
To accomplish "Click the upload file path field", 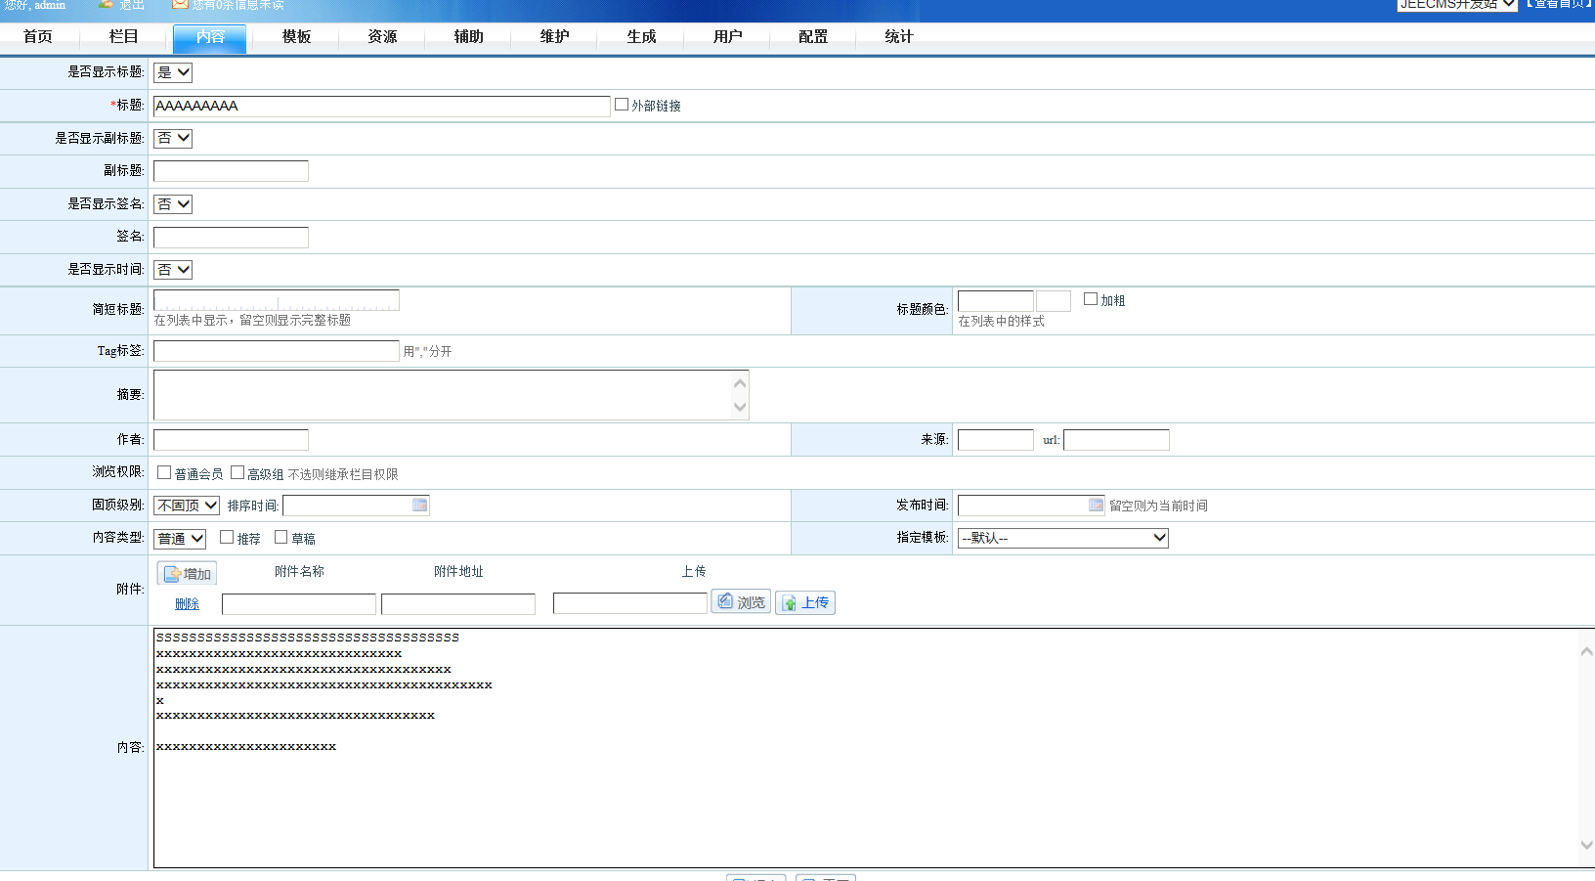I will tap(630, 603).
